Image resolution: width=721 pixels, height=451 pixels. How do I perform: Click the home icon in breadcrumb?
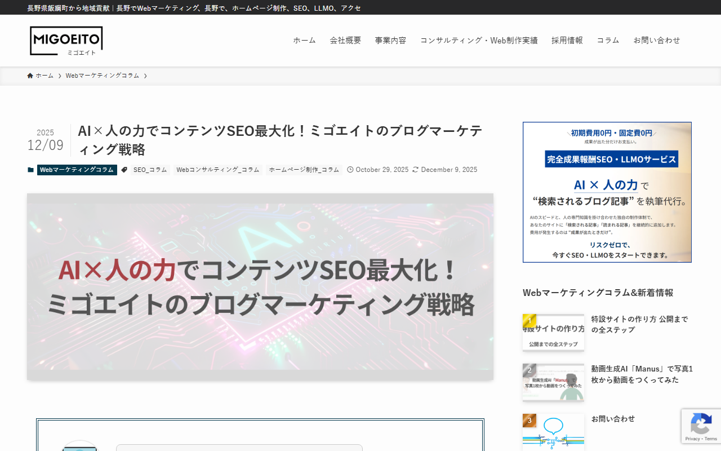pyautogui.click(x=30, y=76)
